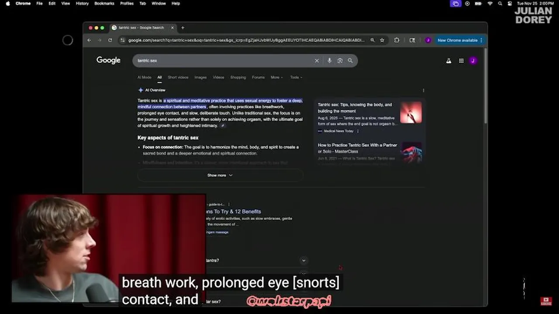
Task: Click the Chrome back arrow
Action: click(89, 40)
